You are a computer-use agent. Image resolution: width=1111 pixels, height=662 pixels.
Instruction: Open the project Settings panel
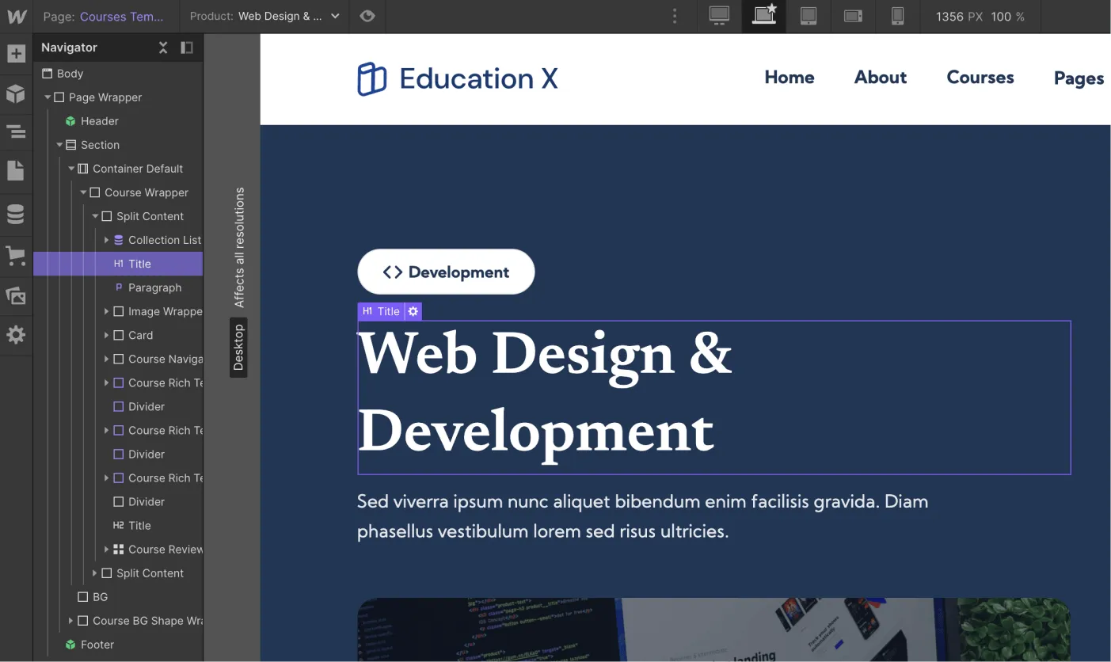click(x=16, y=334)
